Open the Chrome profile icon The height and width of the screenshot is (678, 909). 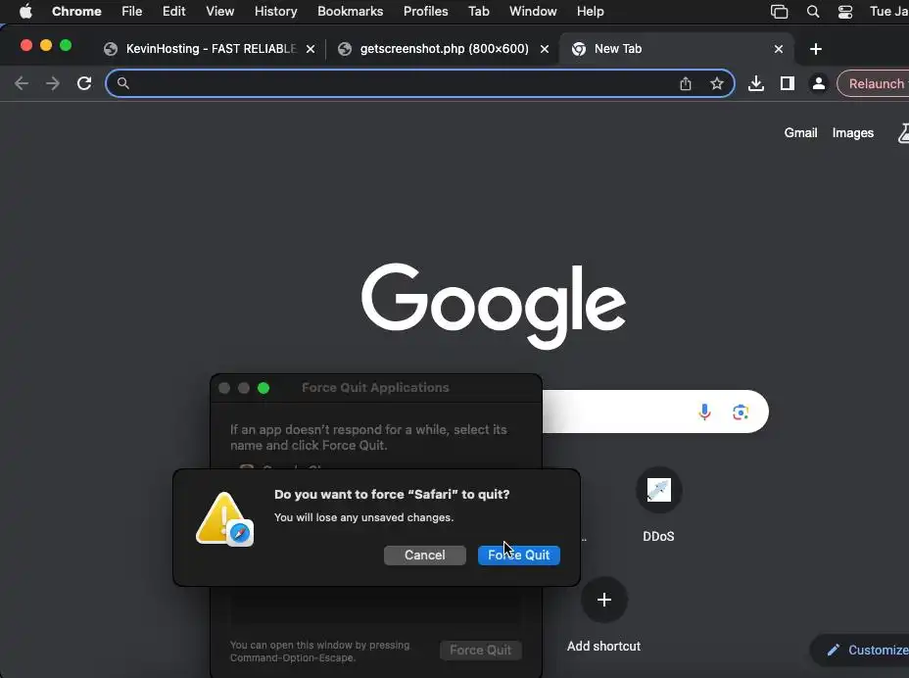819,83
